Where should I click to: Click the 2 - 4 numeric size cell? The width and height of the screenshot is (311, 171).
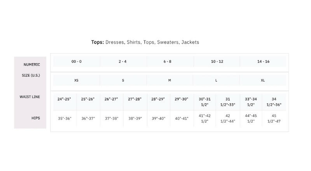click(123, 62)
